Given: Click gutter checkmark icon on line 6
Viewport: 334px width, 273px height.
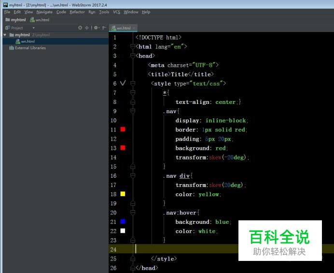Looking at the screenshot, I should pos(123,83).
